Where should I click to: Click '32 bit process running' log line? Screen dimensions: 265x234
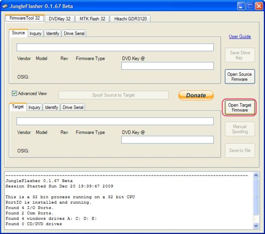click(x=70, y=197)
